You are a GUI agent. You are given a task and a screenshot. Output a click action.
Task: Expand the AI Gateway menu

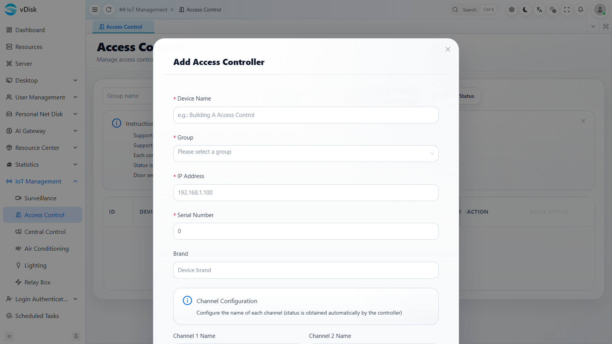[42, 131]
